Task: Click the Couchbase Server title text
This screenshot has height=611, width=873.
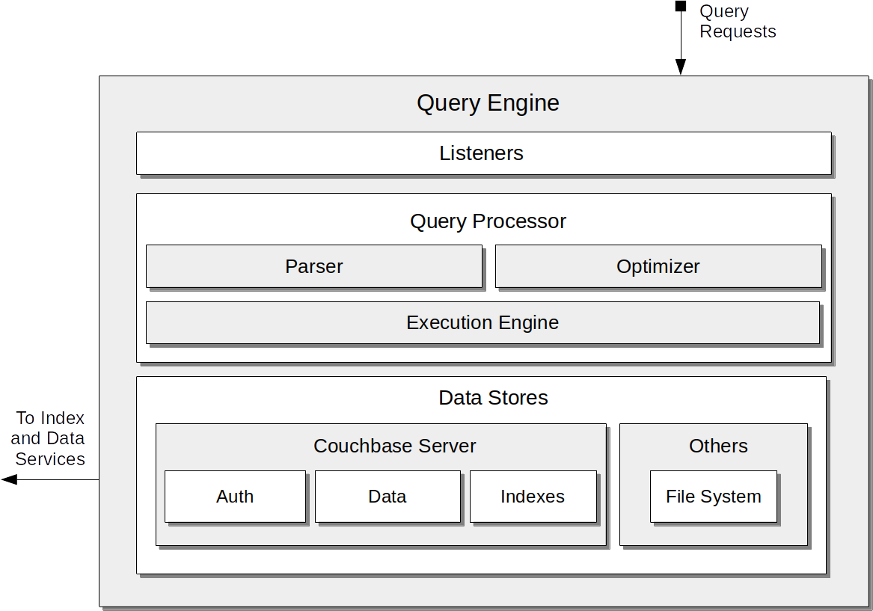Action: [395, 446]
